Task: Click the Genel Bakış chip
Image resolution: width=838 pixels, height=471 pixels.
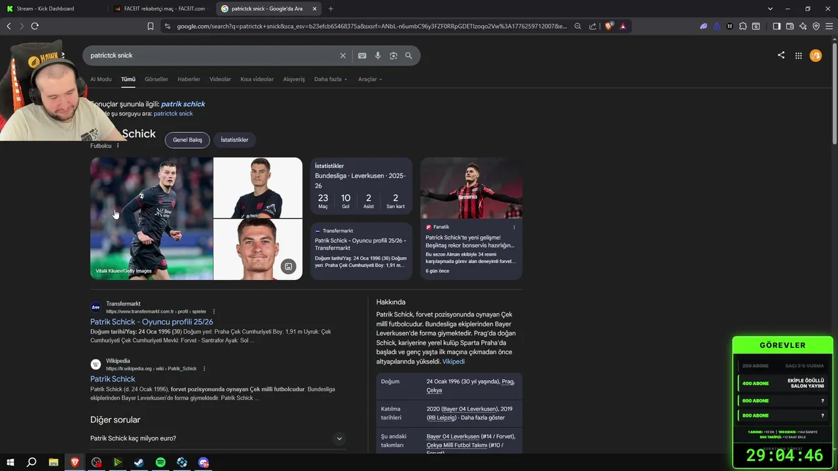Action: [x=187, y=140]
